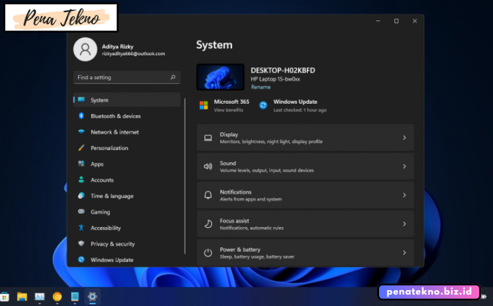Click the Windows Update icon in sidebar
The width and height of the screenshot is (493, 306).
click(x=82, y=260)
